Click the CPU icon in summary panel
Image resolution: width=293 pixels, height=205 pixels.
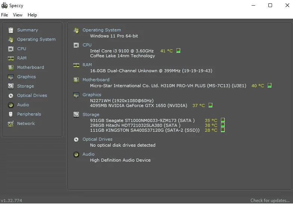click(x=76, y=45)
